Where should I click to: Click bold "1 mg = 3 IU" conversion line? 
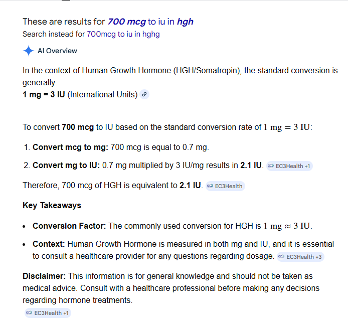pyautogui.click(x=44, y=94)
